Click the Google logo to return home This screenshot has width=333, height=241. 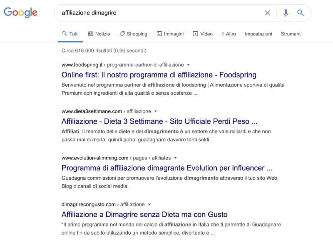click(20, 13)
